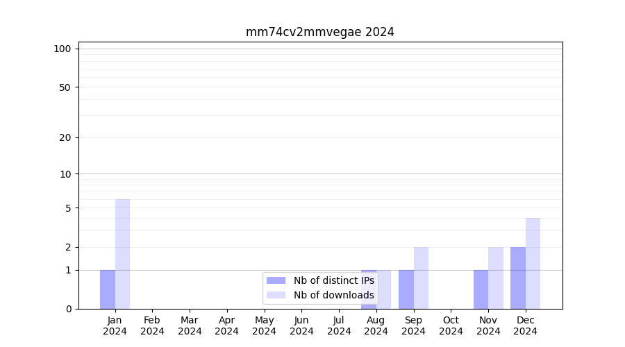This screenshot has width=625, height=347.
Task: Click the 'Oct 2024' x-axis label
Action: 451,325
